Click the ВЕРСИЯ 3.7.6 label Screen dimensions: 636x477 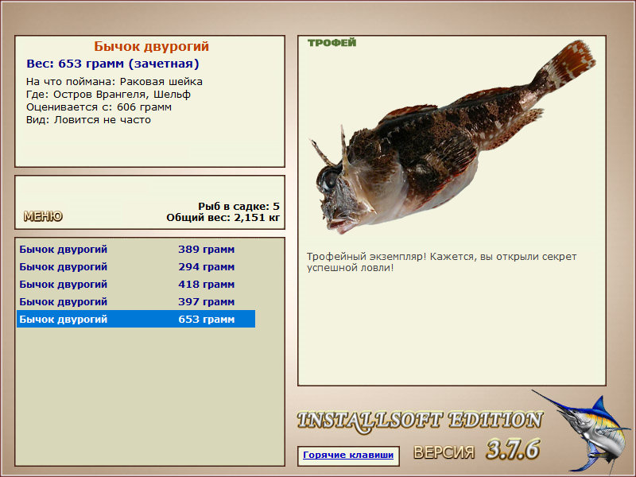(477, 450)
